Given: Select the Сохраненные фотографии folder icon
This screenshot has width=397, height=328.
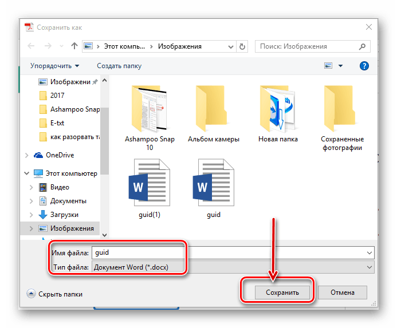Looking at the screenshot, I should pyautogui.click(x=340, y=109).
